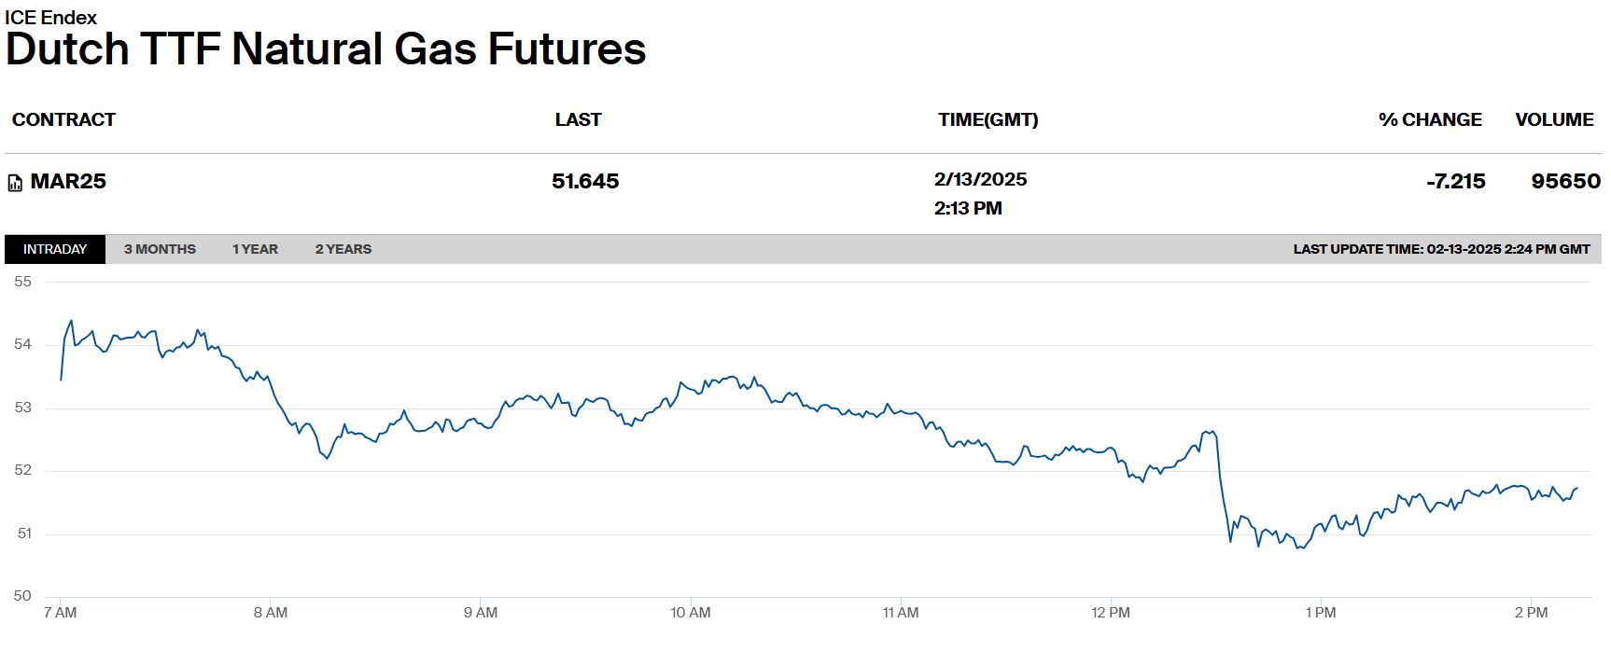1611x651 pixels.
Task: Click the % CHANGE column header
Action: (1429, 119)
